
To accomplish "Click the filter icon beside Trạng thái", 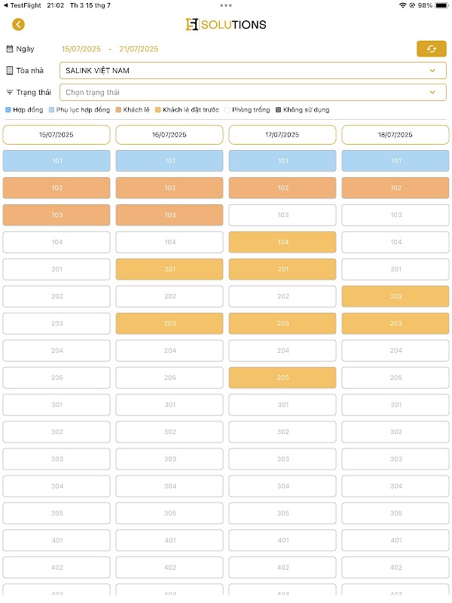I will [10, 93].
